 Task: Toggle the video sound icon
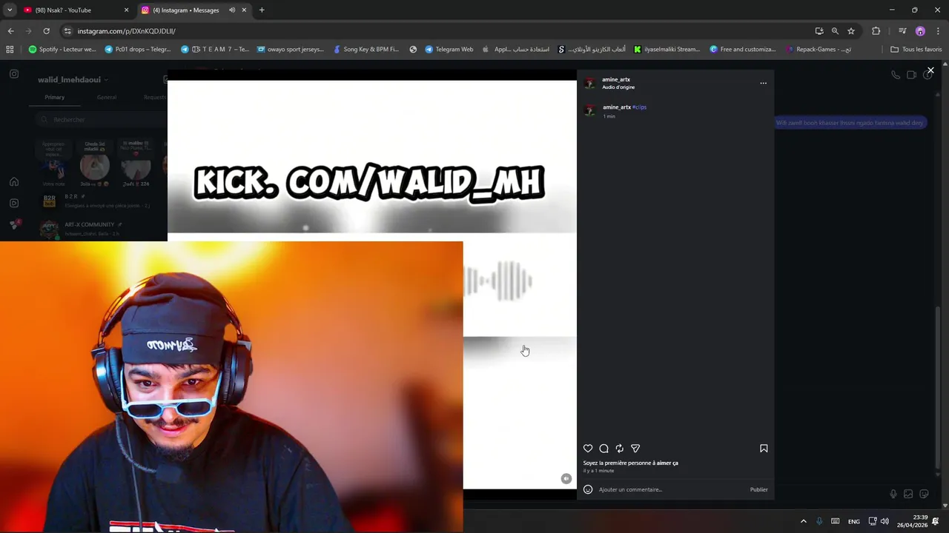(x=566, y=478)
